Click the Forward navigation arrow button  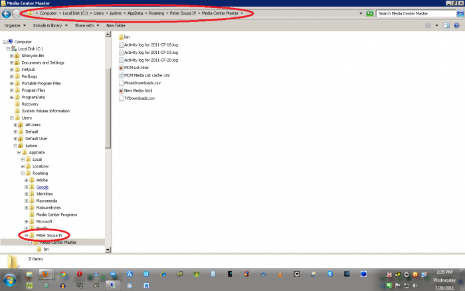pos(17,13)
